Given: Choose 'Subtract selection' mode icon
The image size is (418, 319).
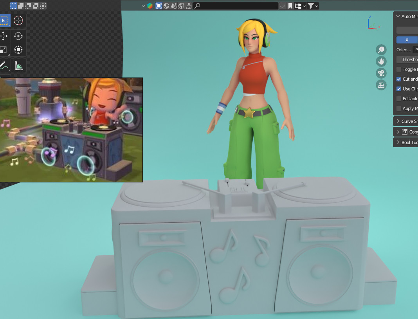Looking at the screenshot, I should pyautogui.click(x=28, y=5).
